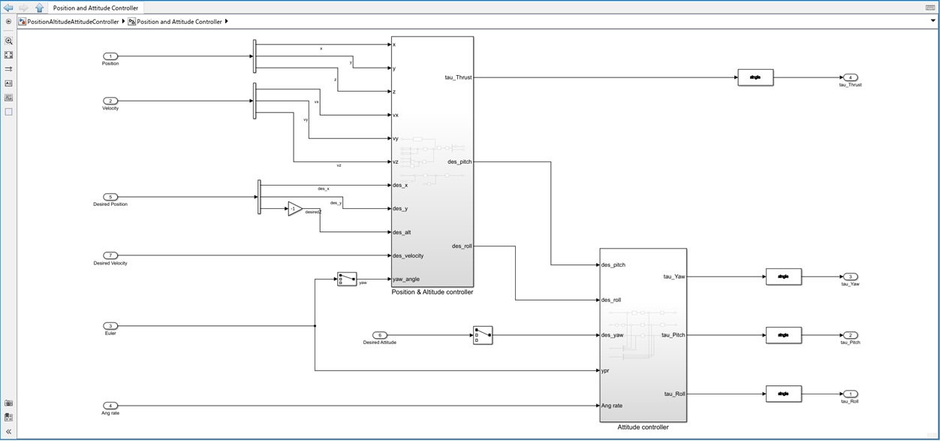Toggle the yaw manual switch block
The height and width of the screenshot is (441, 940).
click(x=346, y=279)
